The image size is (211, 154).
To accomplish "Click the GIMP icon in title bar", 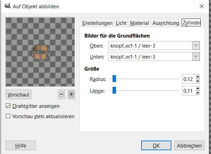I will tap(7, 6).
